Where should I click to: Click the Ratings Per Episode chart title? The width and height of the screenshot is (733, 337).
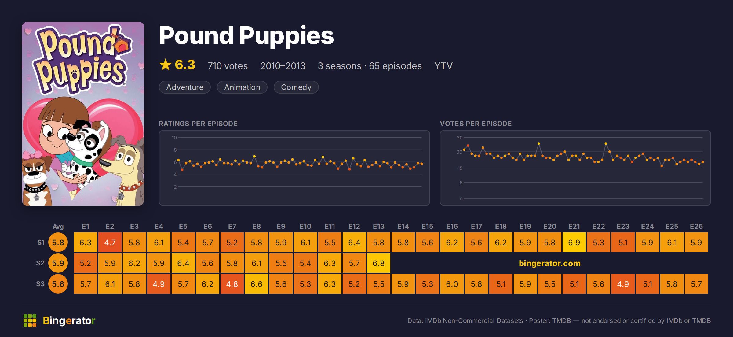[198, 124]
